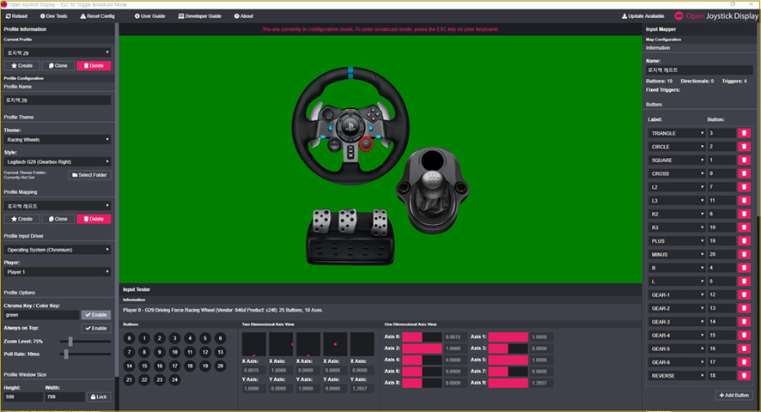Viewport: 761px width, 412px height.
Task: Delete the current profile
Action: click(x=94, y=65)
